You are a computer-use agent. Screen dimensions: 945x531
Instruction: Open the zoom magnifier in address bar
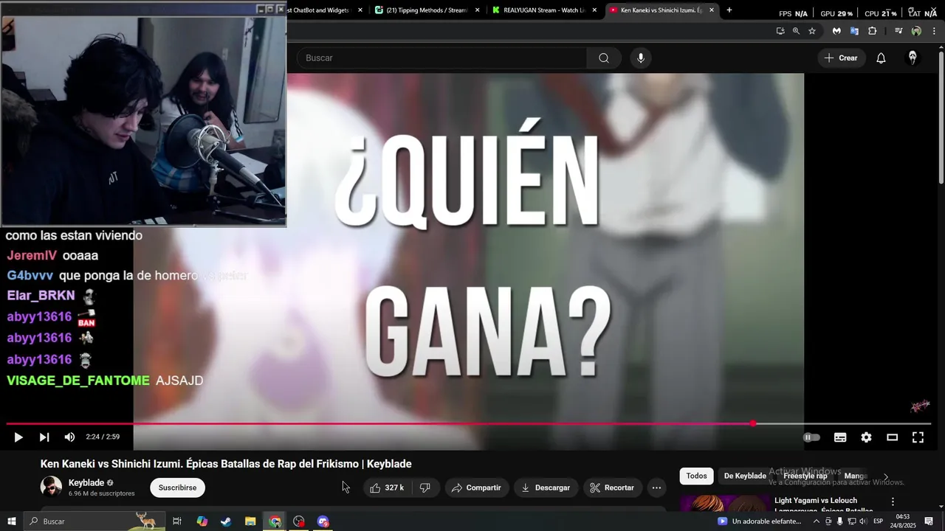tap(796, 31)
